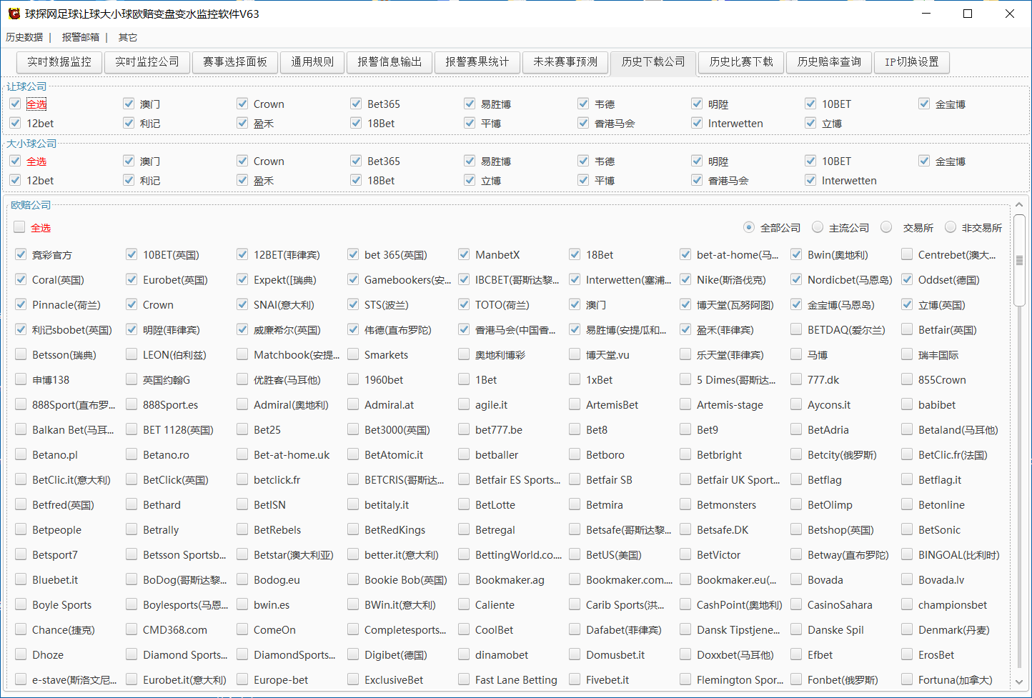Enable the Betsson(瑞典) checkbox
Viewport: 1032px width, 698px height.
click(21, 354)
